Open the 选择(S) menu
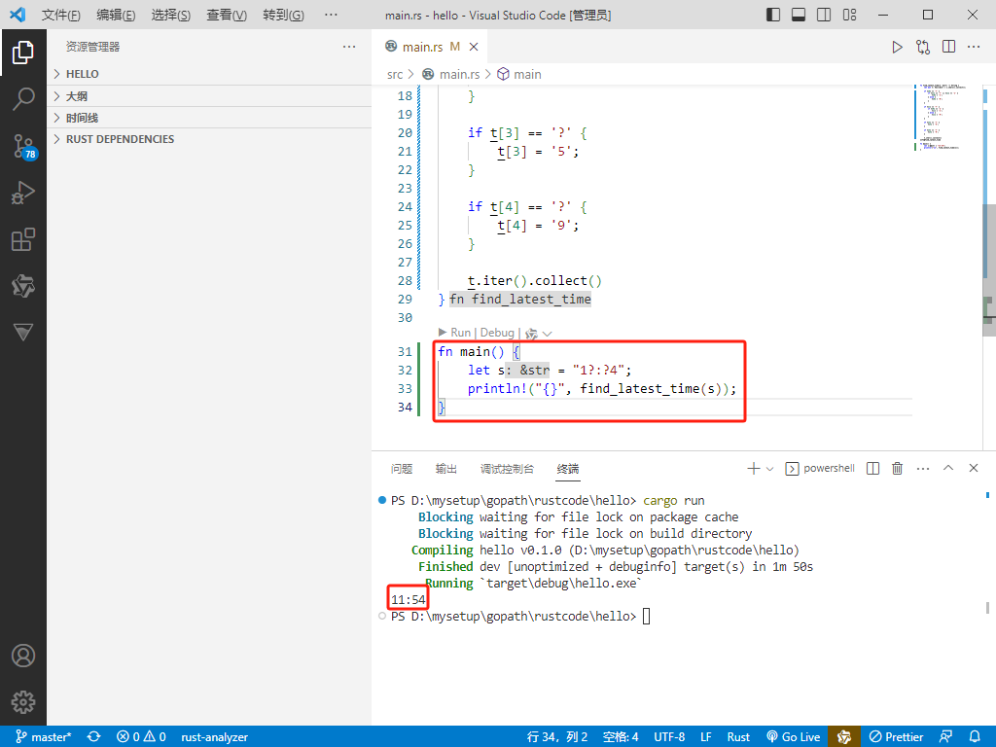Viewport: 996px width, 747px height. (171, 15)
